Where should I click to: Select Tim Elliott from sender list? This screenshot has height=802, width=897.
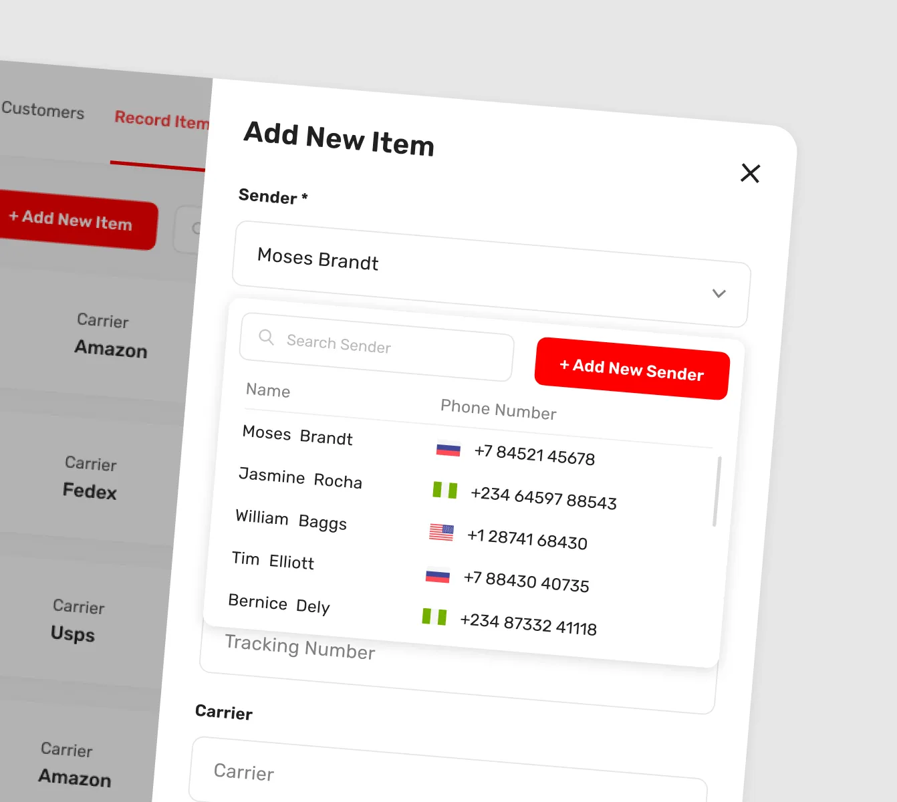click(273, 560)
